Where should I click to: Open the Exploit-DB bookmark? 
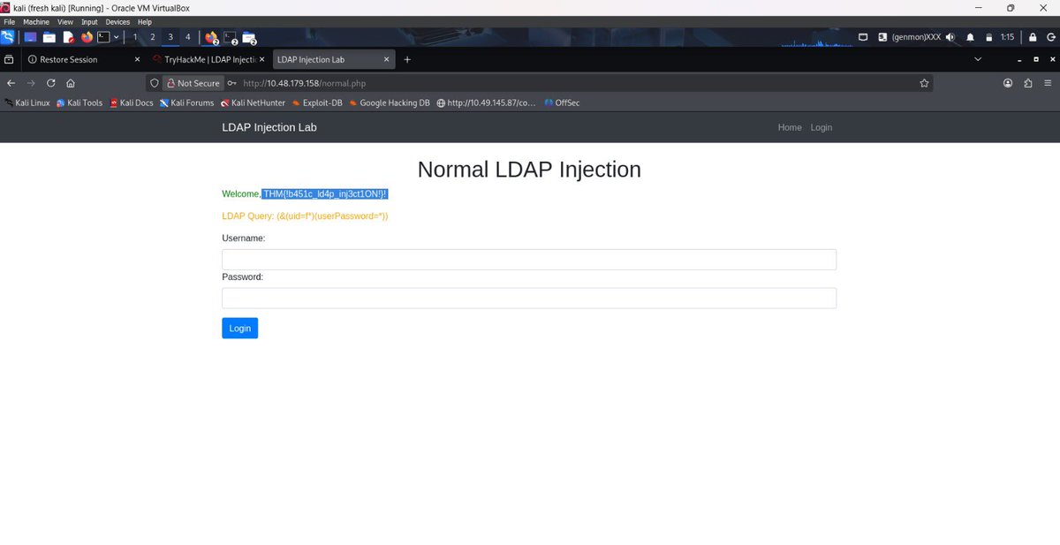pyautogui.click(x=316, y=102)
